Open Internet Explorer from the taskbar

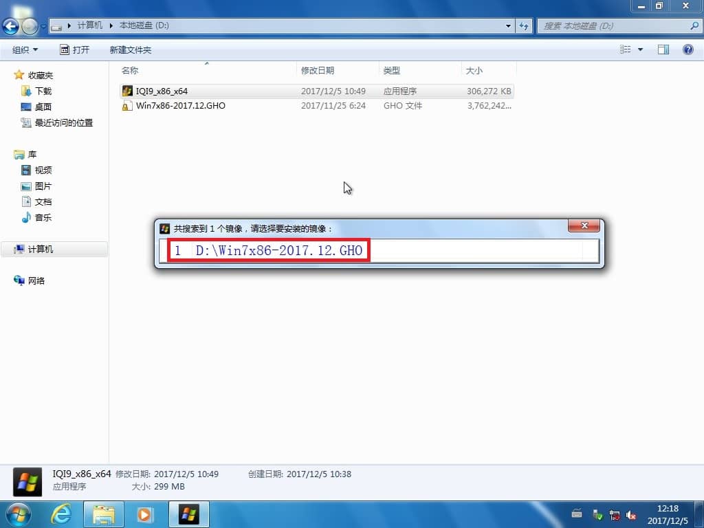pos(61,514)
